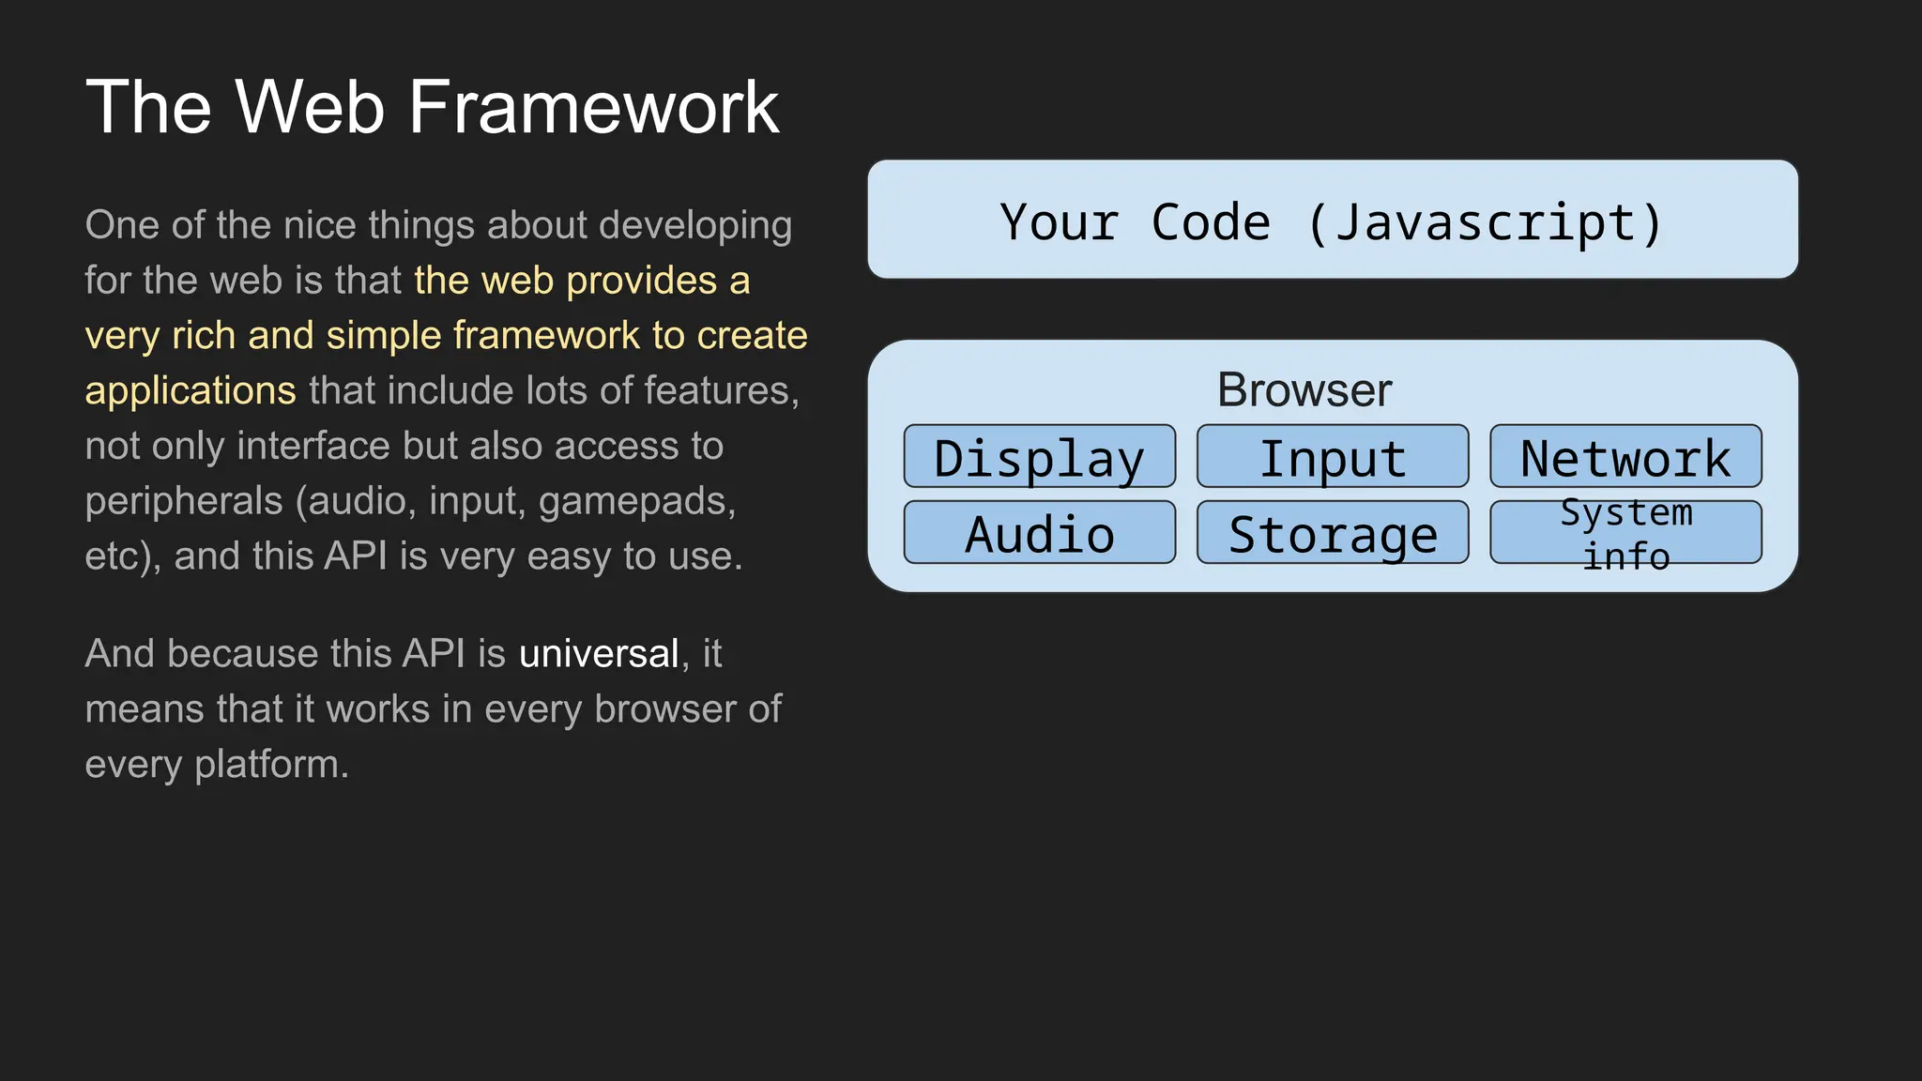The height and width of the screenshot is (1081, 1922).
Task: Click text 'peripherals (audio, input, gamepads,'
Action: tap(410, 502)
